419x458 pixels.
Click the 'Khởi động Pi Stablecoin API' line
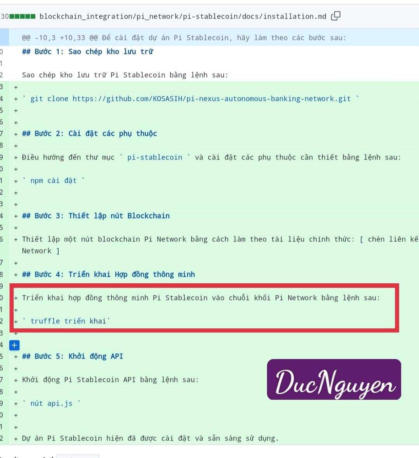pos(110,380)
